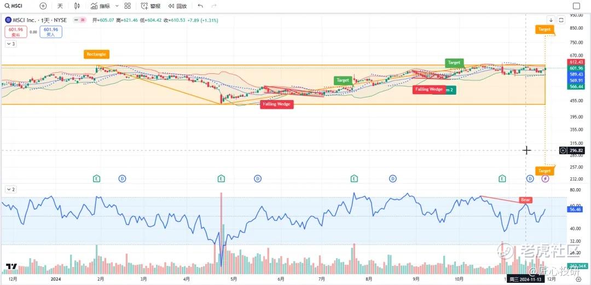This screenshot has height=285, width=591.
Task: Click the 10月 time axis label
Action: [459, 280]
